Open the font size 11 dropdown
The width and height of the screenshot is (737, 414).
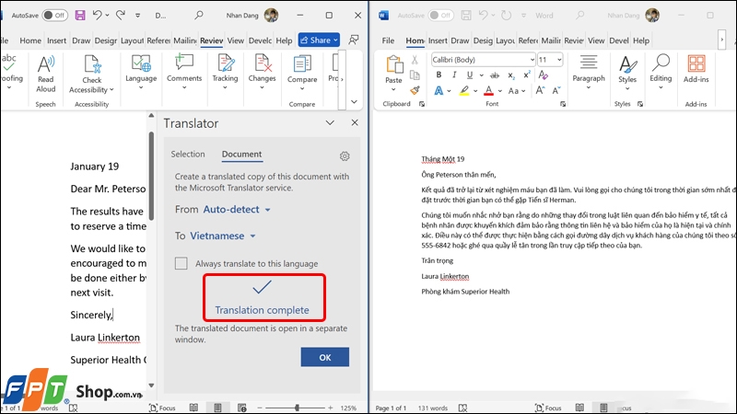pyautogui.click(x=559, y=60)
